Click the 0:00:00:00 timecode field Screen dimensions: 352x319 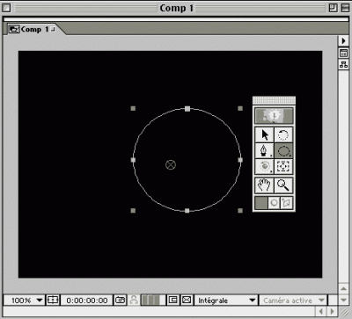coord(87,301)
